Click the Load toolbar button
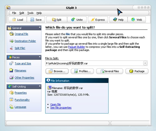 pos(17,20)
